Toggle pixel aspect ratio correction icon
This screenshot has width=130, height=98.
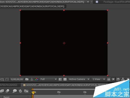tap(109, 79)
